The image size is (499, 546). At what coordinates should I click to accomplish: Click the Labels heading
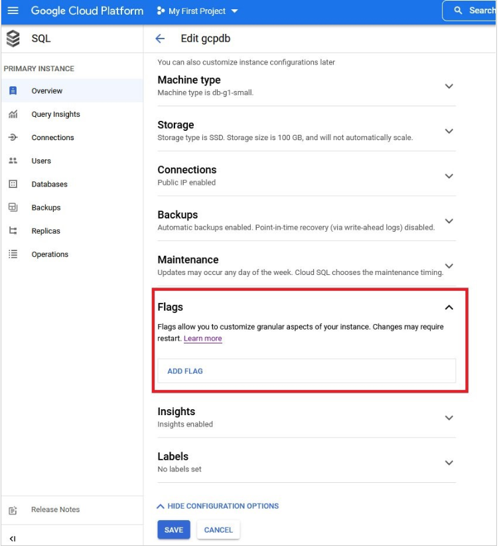[x=173, y=456]
